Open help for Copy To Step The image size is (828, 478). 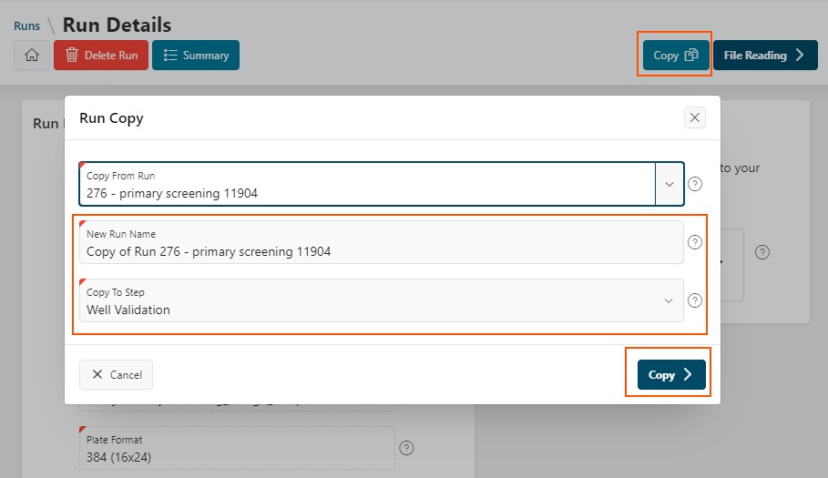695,300
